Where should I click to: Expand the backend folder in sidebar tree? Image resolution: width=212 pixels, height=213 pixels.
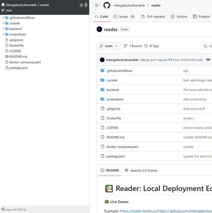point(3,29)
